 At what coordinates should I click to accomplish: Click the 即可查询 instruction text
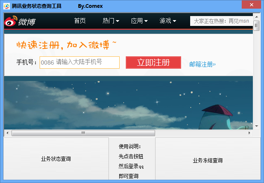pyautogui.click(x=128, y=176)
